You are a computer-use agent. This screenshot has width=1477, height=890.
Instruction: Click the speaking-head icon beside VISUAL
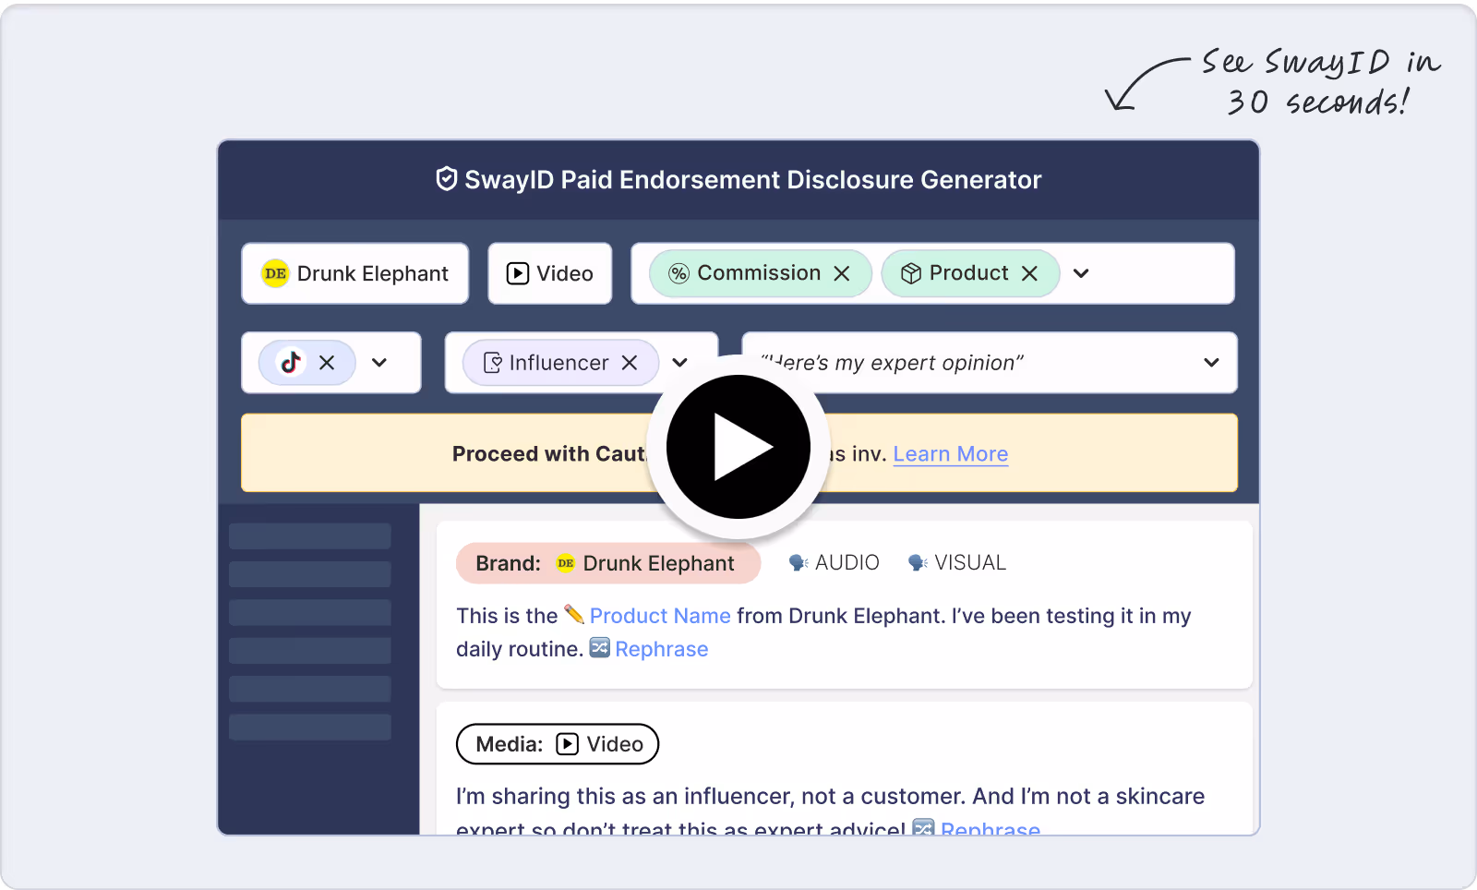pyautogui.click(x=919, y=562)
